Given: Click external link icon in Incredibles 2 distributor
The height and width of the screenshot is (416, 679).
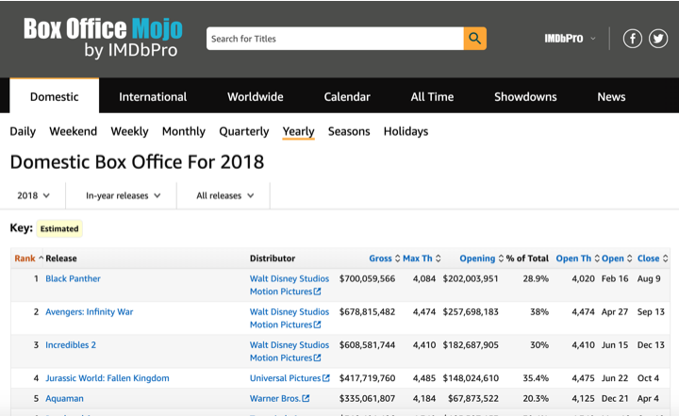Looking at the screenshot, I should pos(318,358).
